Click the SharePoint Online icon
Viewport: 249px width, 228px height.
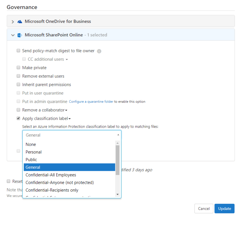point(20,35)
